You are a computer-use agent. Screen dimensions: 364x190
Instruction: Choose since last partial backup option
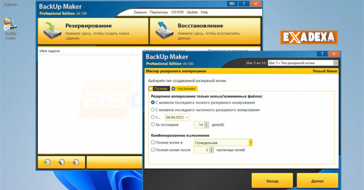(153, 110)
